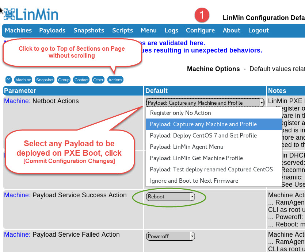Open the Configure menu item

point(200,30)
